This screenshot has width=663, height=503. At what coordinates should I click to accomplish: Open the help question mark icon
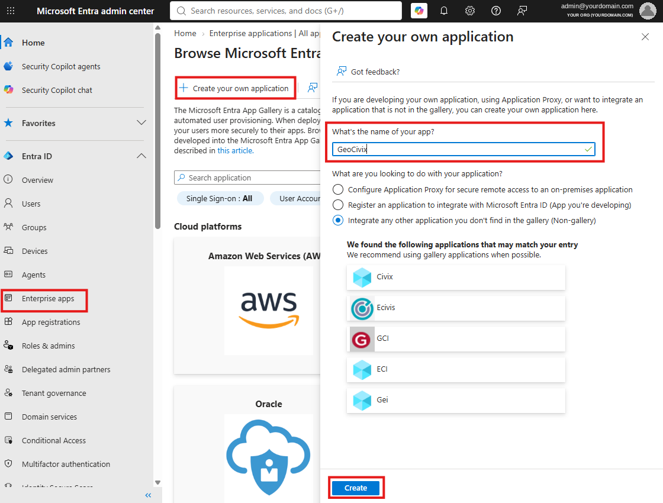[x=496, y=11]
